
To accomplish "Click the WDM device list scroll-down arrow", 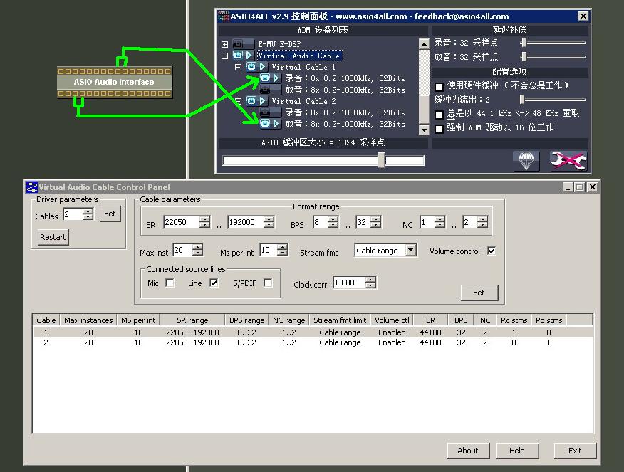I will click(425, 130).
